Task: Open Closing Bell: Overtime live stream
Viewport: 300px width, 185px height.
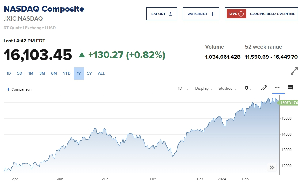Action: coord(272,14)
